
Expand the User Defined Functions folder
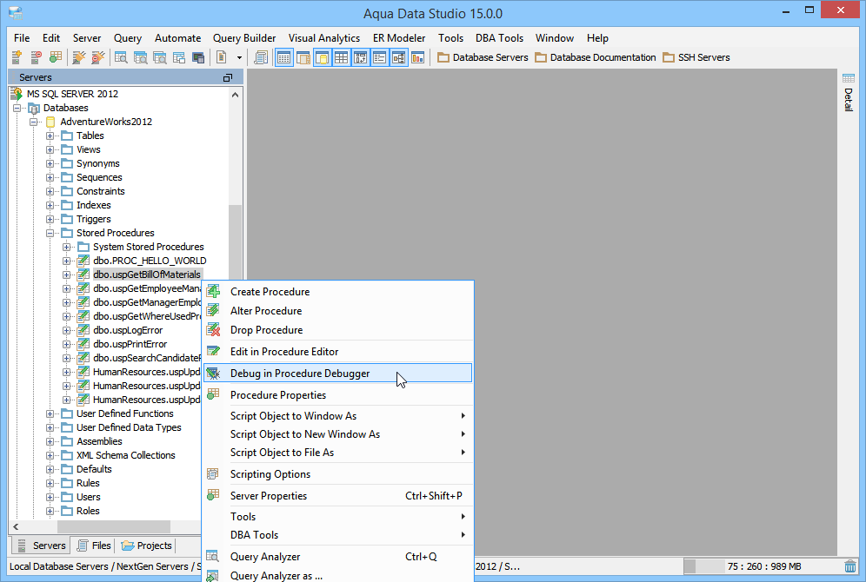pos(50,413)
